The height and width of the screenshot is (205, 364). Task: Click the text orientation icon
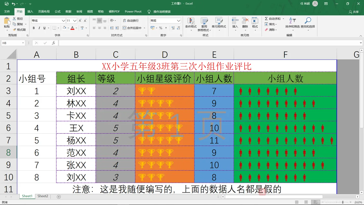click(112, 21)
